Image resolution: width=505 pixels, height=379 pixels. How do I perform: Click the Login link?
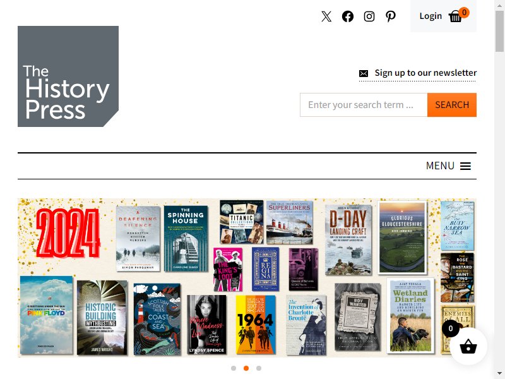click(x=431, y=16)
